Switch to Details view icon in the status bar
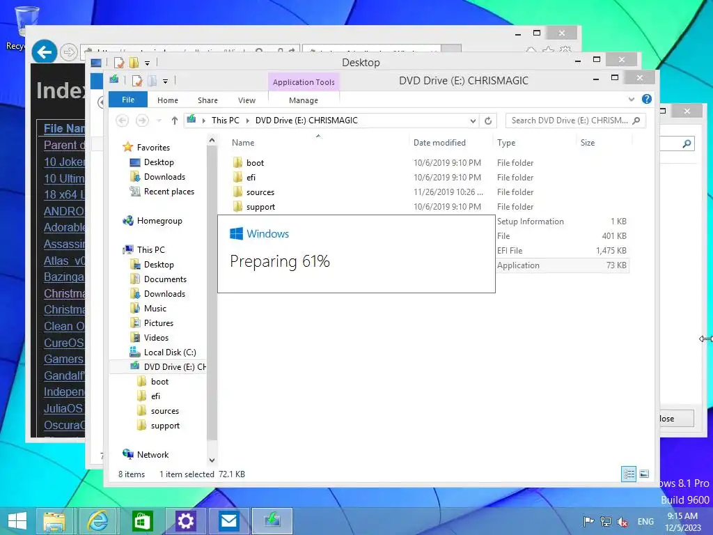713x535 pixels. [x=629, y=474]
